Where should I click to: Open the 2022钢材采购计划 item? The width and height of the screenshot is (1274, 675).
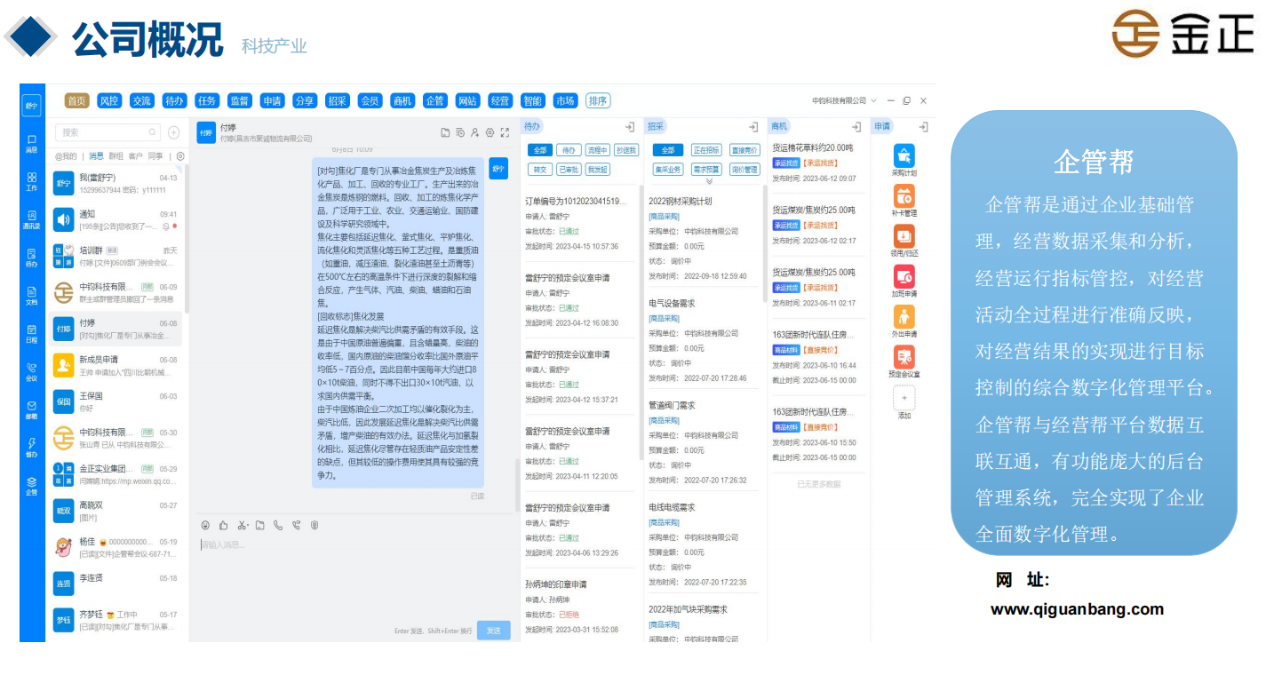(680, 202)
